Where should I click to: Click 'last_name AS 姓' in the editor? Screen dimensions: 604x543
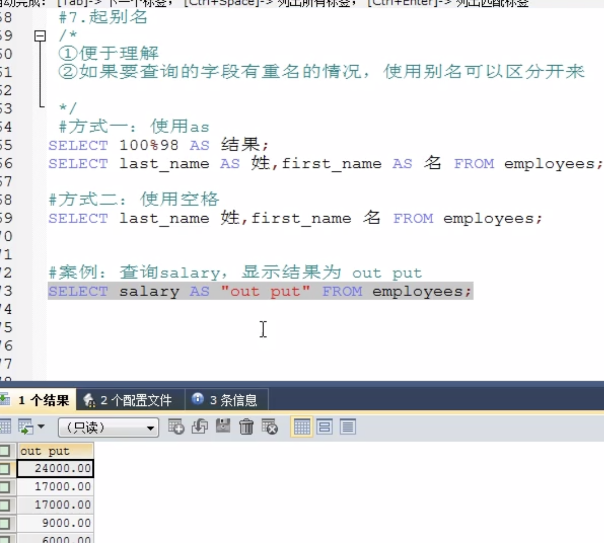[x=194, y=163]
